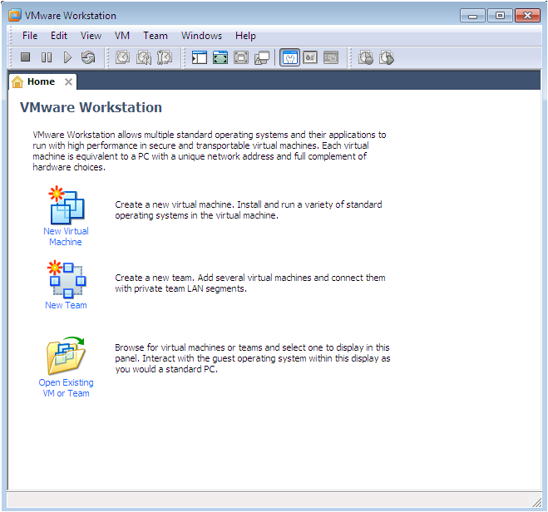This screenshot has width=548, height=512.
Task: Select the Home tab
Action: coord(42,81)
